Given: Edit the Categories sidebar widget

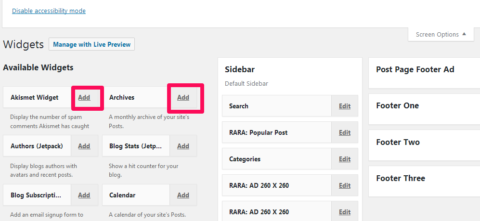Looking at the screenshot, I should point(345,159).
